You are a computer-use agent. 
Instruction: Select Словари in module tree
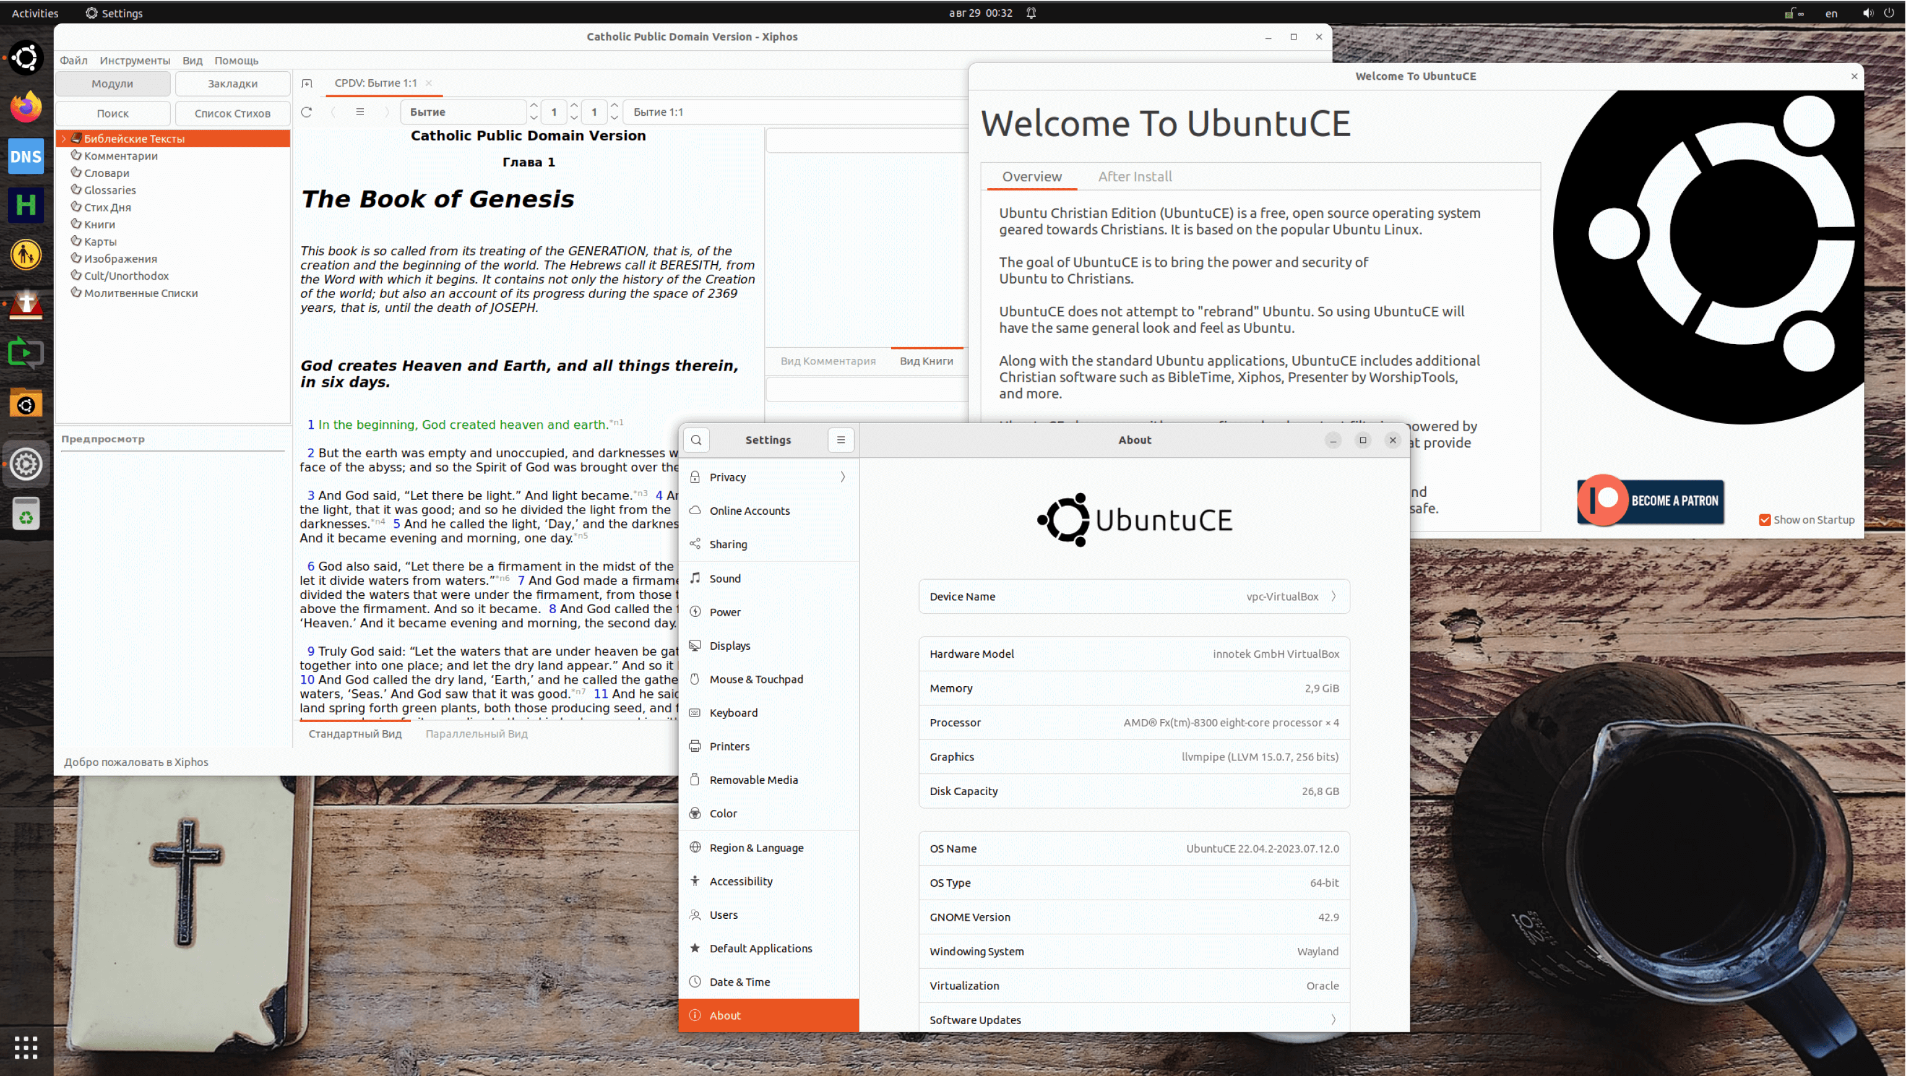pyautogui.click(x=106, y=173)
